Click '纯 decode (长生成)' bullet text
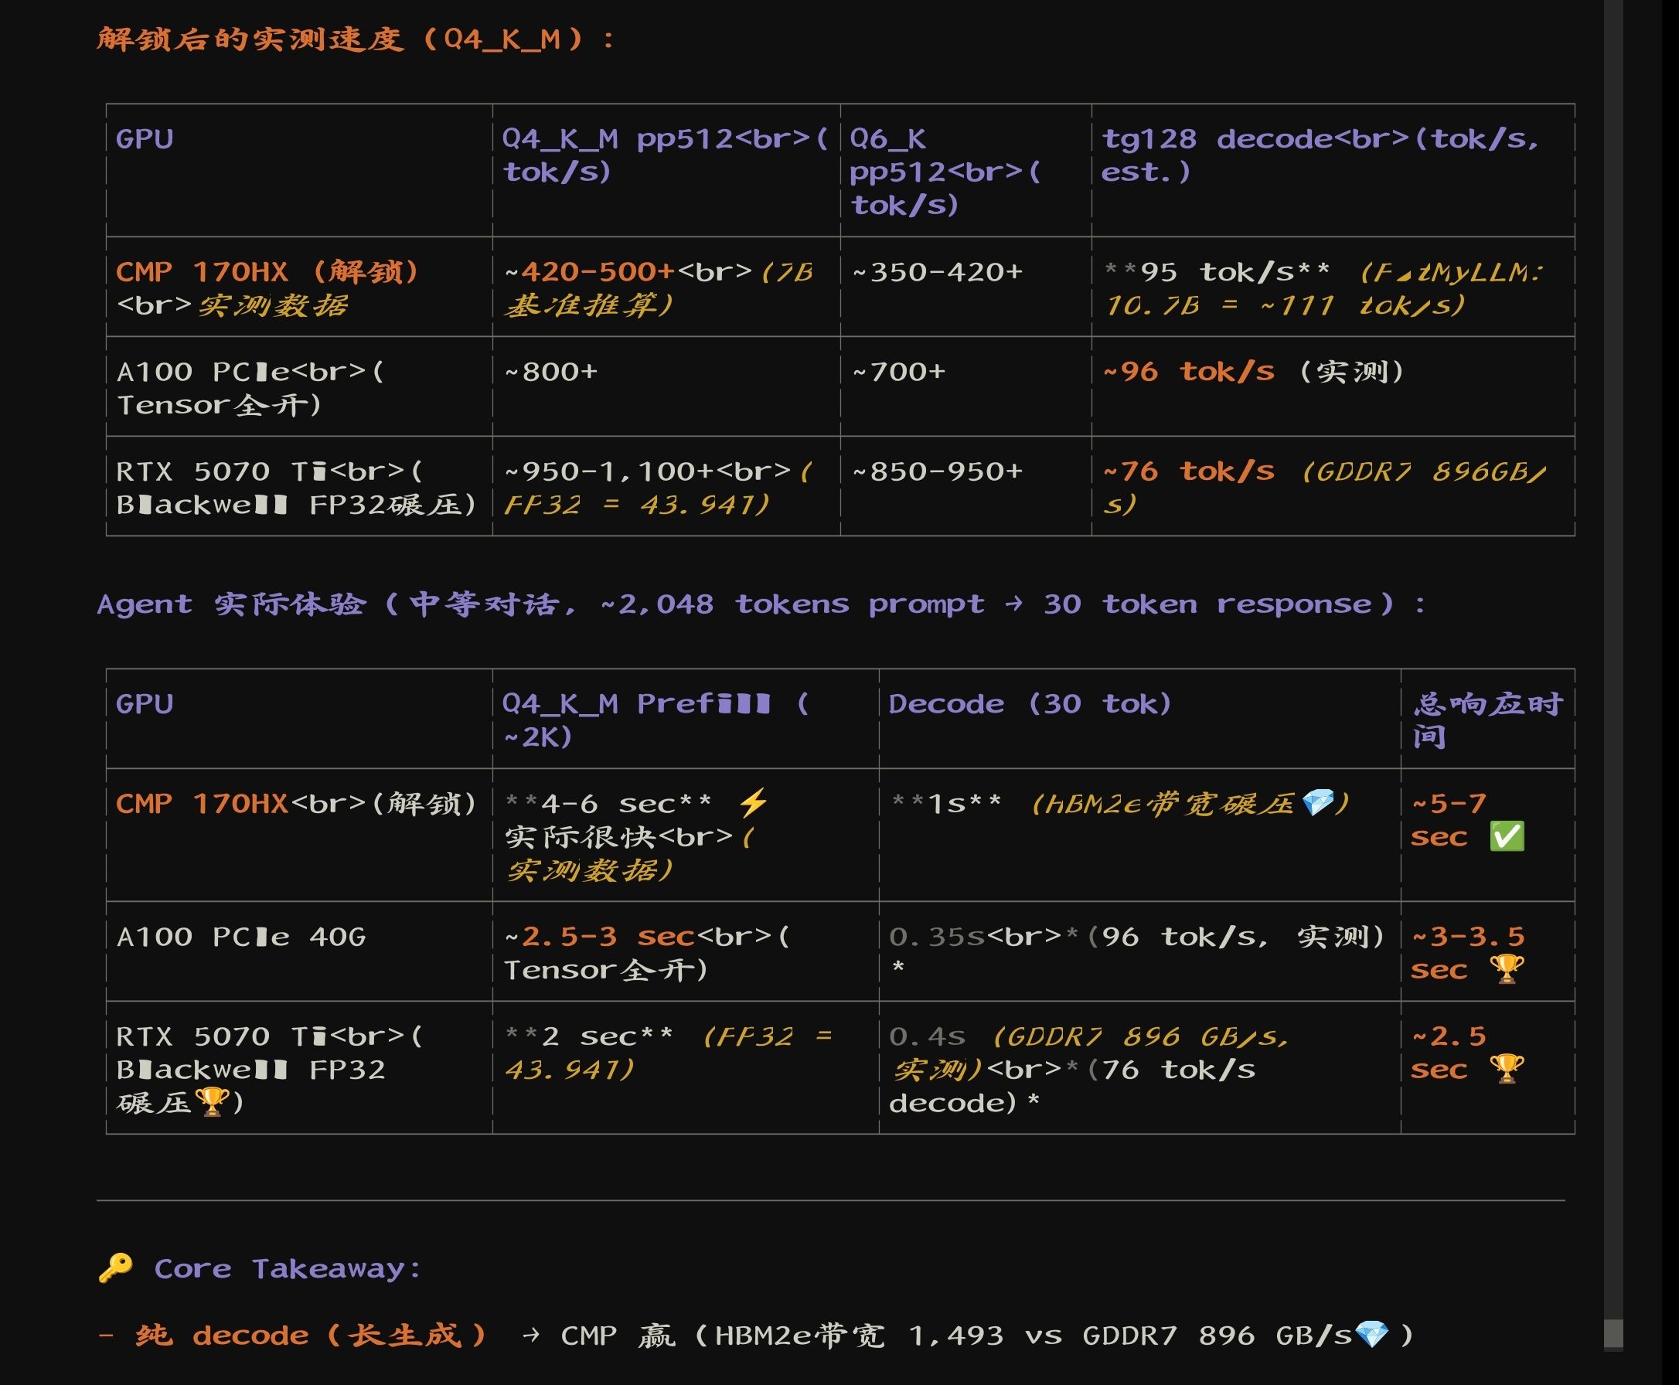 pyautogui.click(x=312, y=1335)
